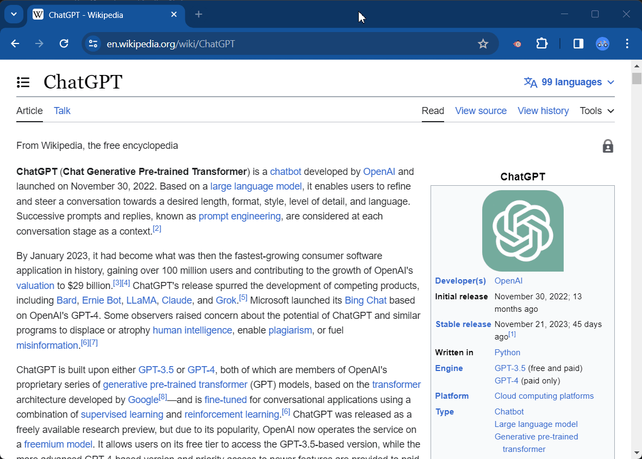Open the large language model link
642x459 pixels.
[x=256, y=186]
